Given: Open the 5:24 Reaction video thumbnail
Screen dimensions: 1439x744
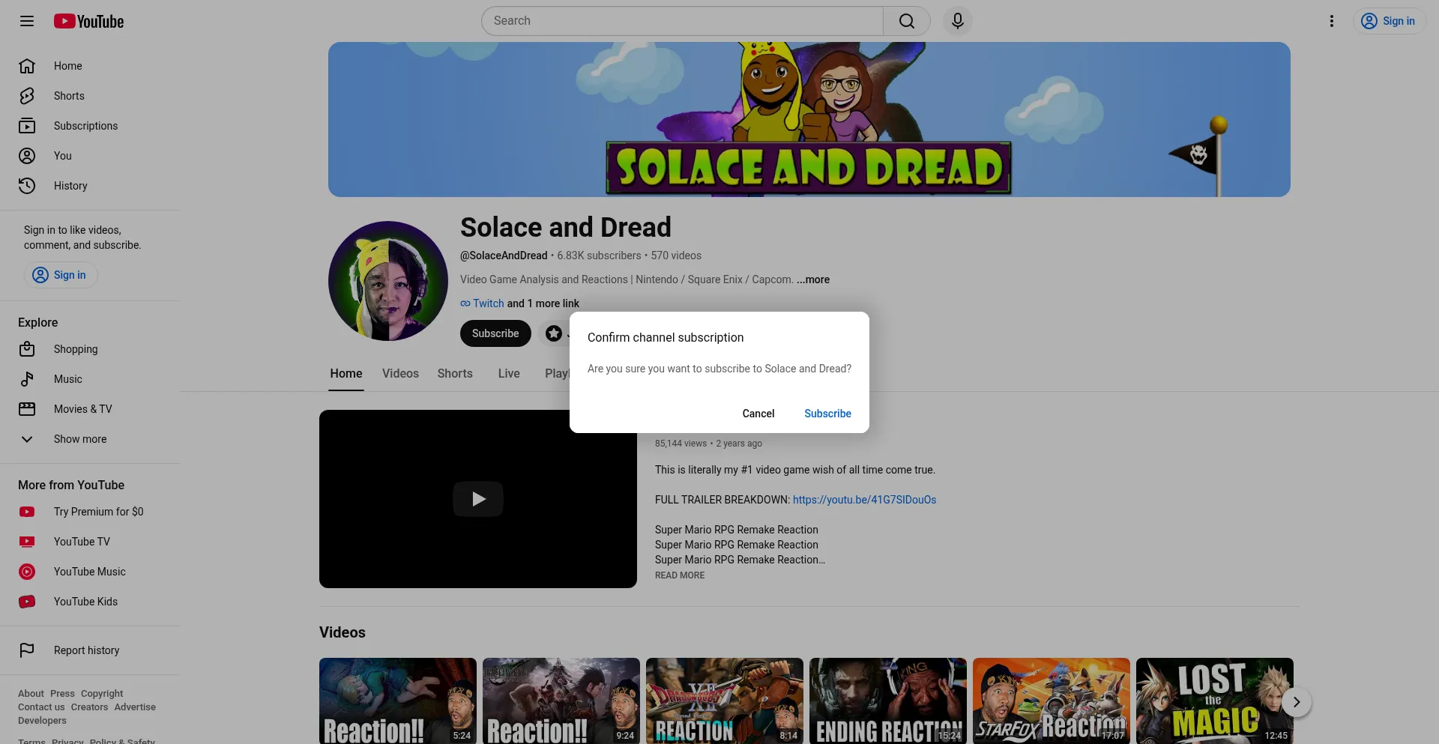Looking at the screenshot, I should coord(398,701).
